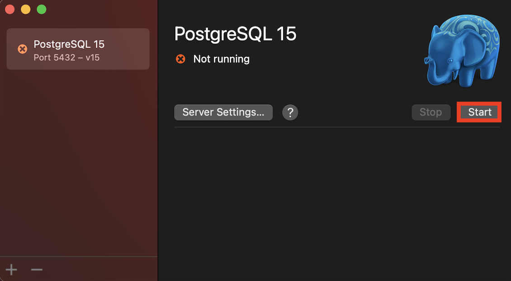The height and width of the screenshot is (281, 511).
Task: Click the disabled Stop button
Action: click(x=431, y=112)
